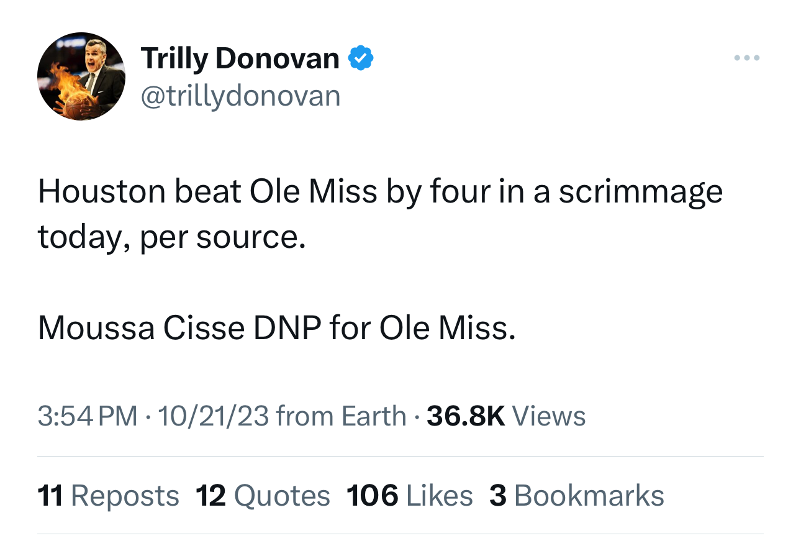
Task: Click the "today, per source." text line
Action: (172, 236)
